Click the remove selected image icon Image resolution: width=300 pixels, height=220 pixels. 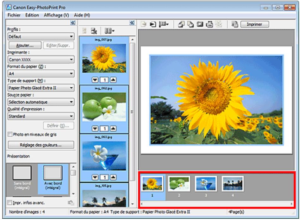[x=94, y=31]
